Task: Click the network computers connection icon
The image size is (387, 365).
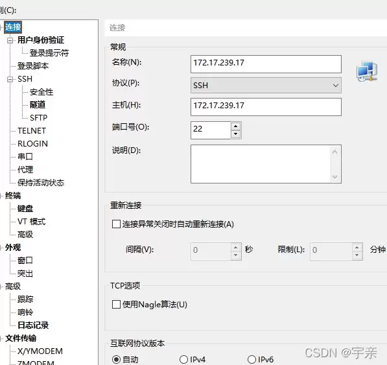Action: pyautogui.click(x=367, y=71)
